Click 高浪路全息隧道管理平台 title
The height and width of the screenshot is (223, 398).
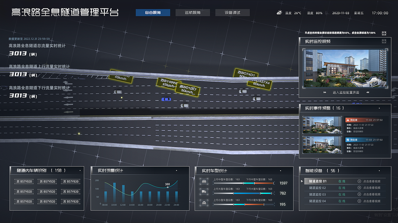65,12
